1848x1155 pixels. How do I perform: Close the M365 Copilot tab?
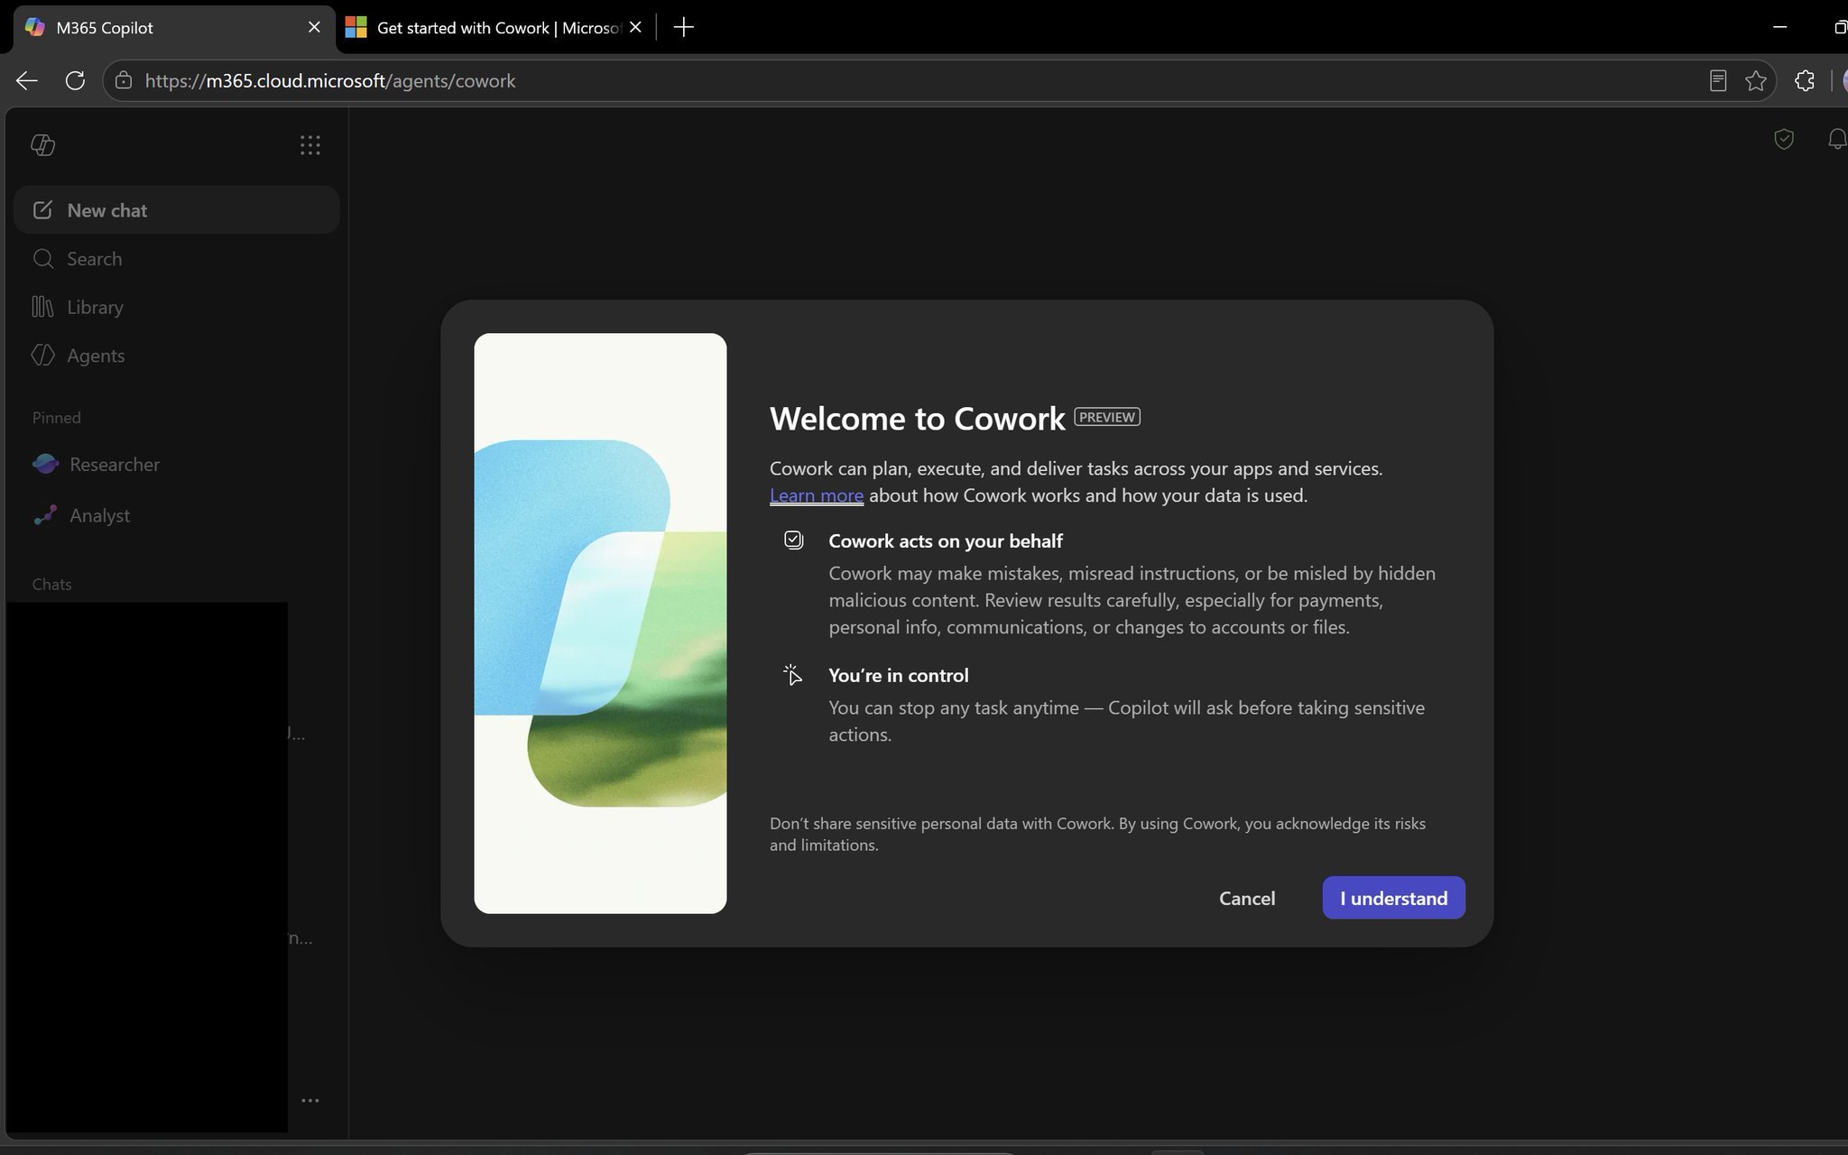[314, 27]
